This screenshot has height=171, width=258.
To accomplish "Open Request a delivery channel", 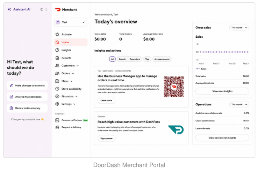I will click(x=71, y=127).
